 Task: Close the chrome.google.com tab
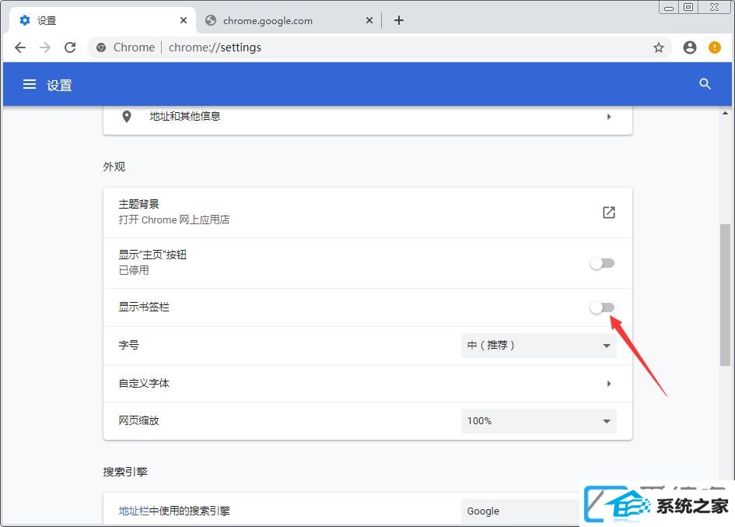369,20
